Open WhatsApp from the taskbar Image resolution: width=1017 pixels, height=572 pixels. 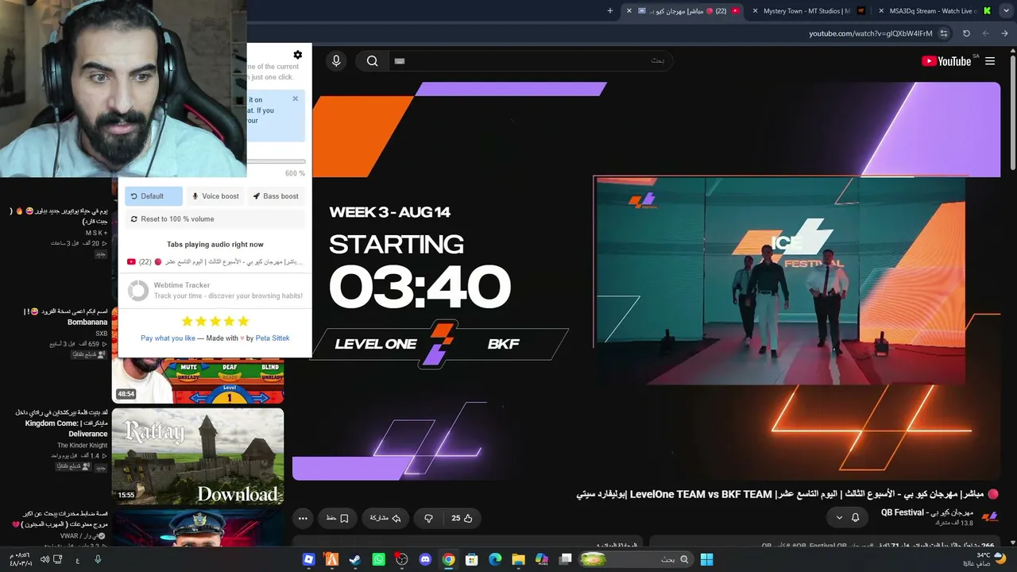[x=378, y=559]
